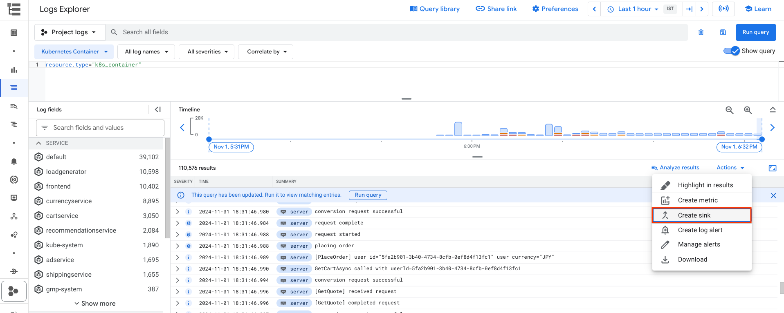
Task: Open Dashboards icon in sidebar
Action: click(x=14, y=33)
